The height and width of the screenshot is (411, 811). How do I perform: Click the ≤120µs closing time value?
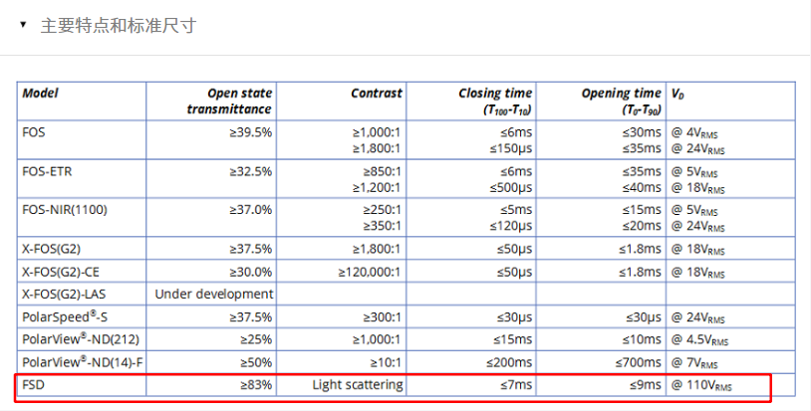(510, 226)
